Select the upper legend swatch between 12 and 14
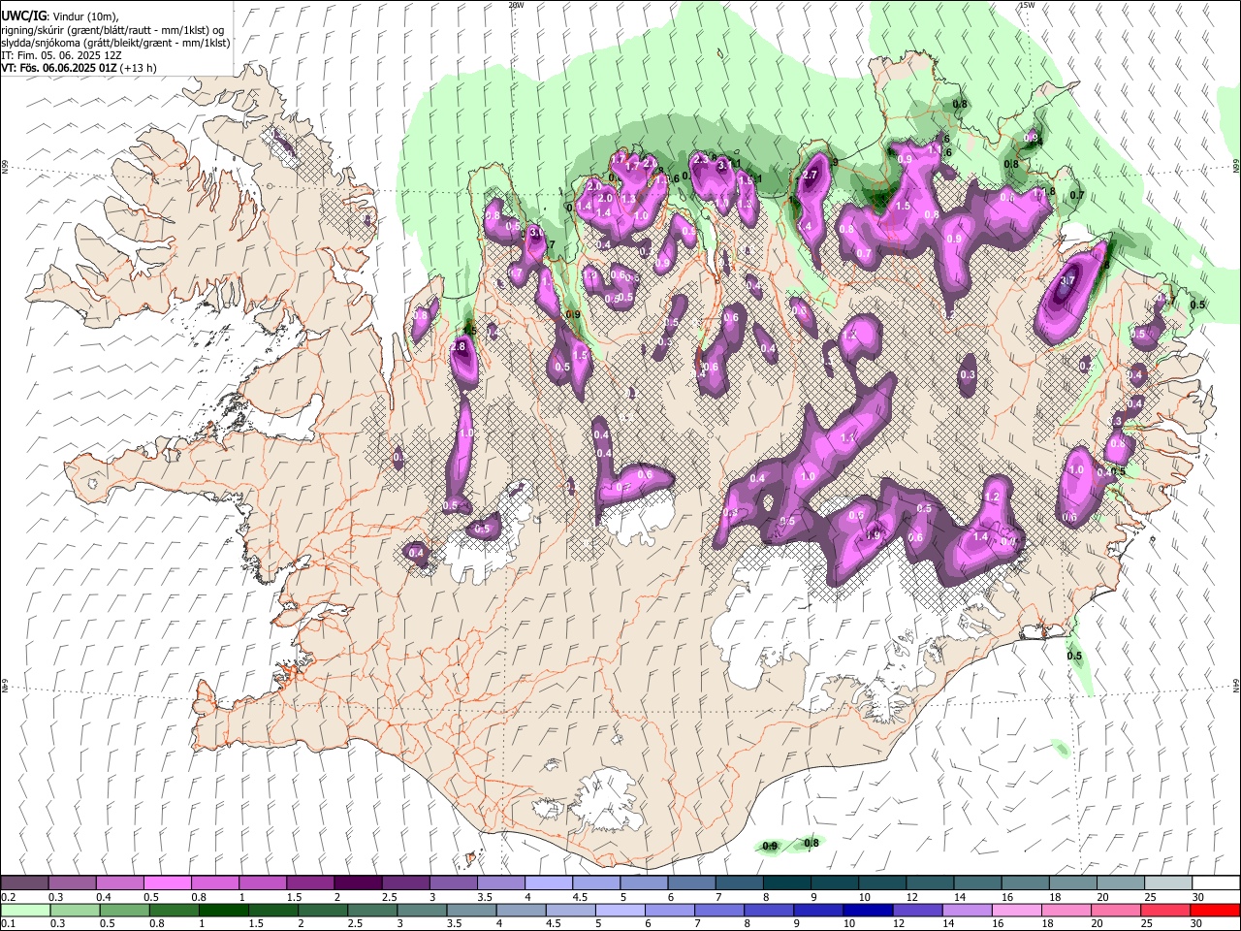This screenshot has height=931, width=1241. point(930,883)
